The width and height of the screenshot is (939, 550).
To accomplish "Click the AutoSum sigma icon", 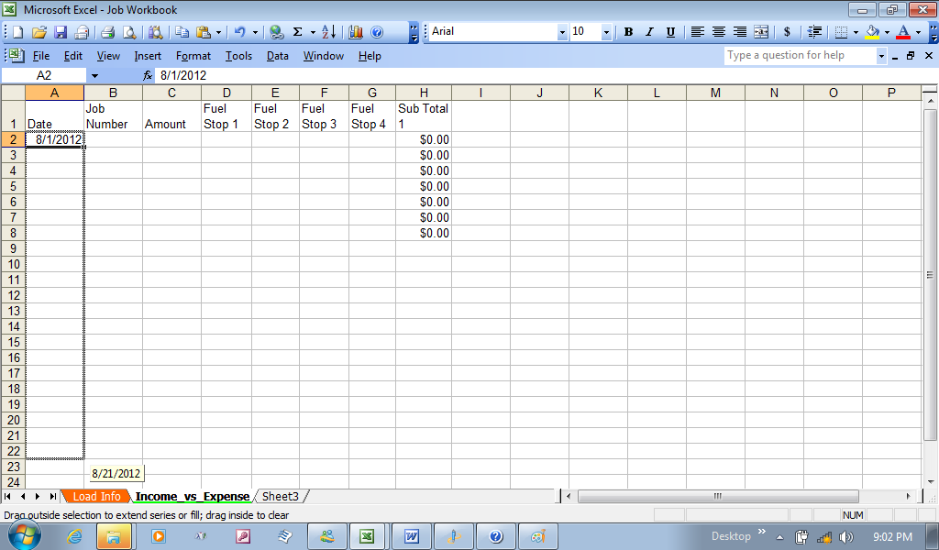I will coord(297,32).
